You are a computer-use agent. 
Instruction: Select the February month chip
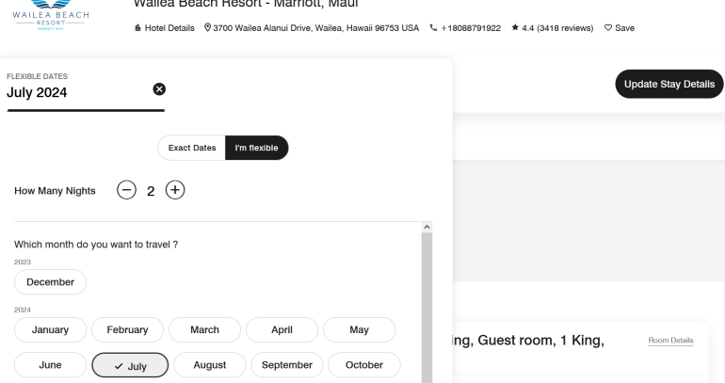pyautogui.click(x=128, y=329)
